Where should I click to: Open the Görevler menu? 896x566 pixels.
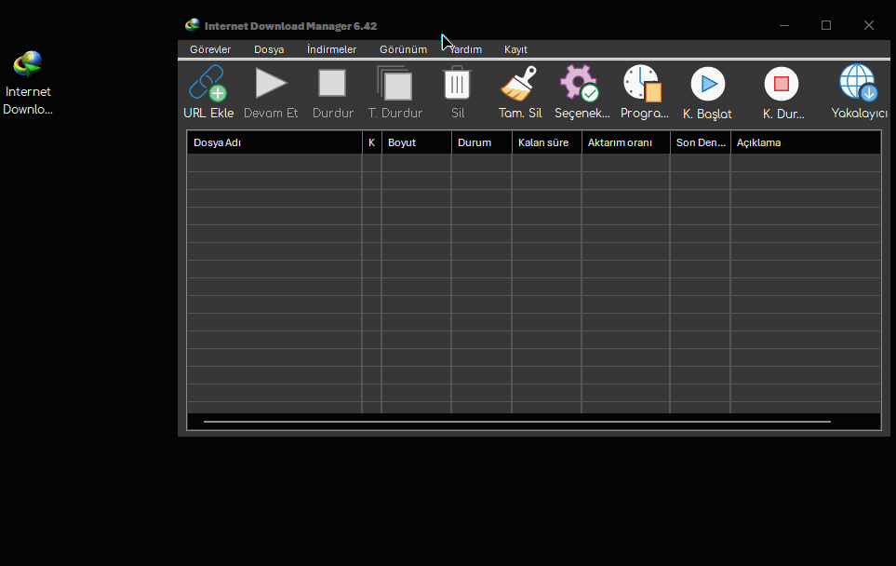(x=210, y=49)
